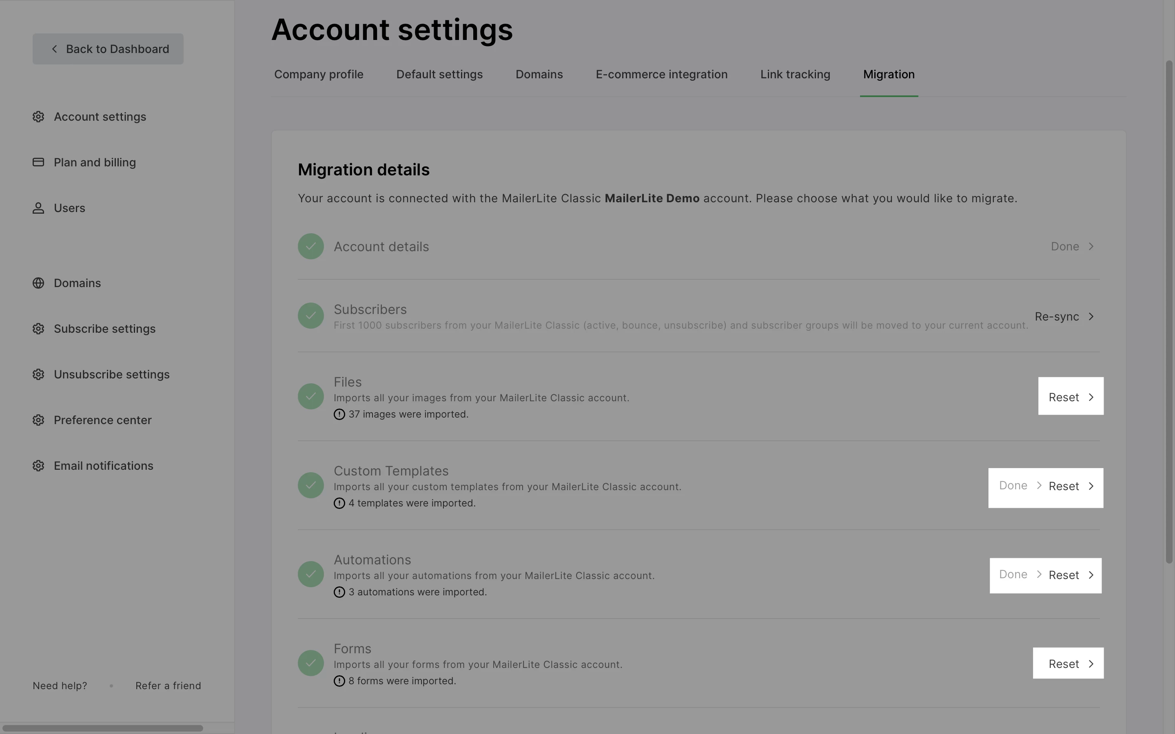Click the green checkmark next to Subscribers

click(311, 316)
